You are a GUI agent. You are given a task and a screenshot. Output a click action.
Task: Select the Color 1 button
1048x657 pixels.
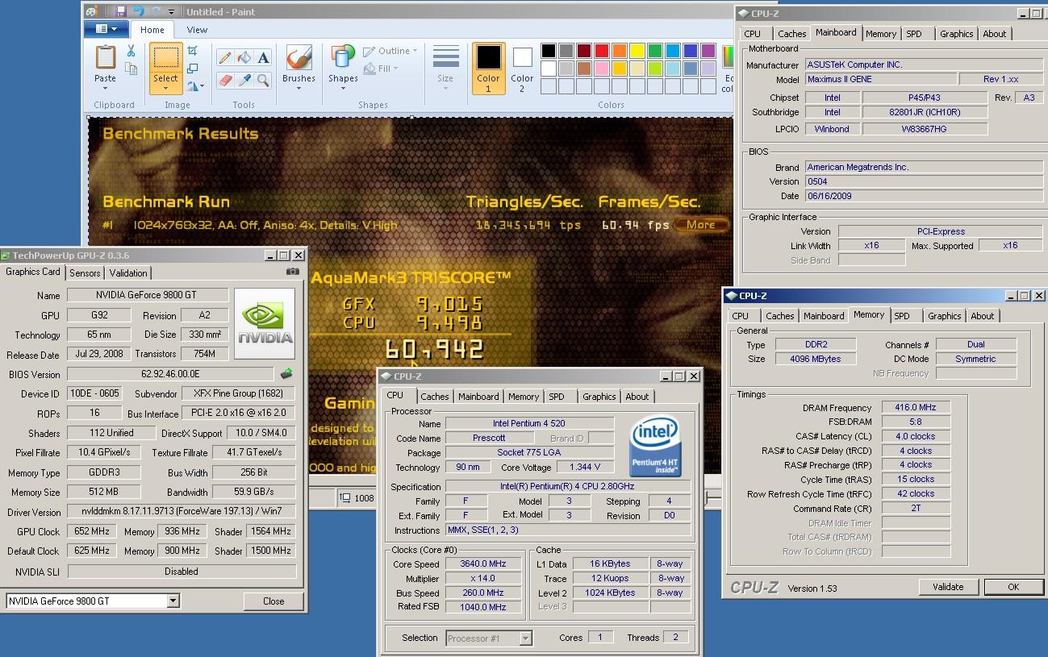click(x=488, y=69)
